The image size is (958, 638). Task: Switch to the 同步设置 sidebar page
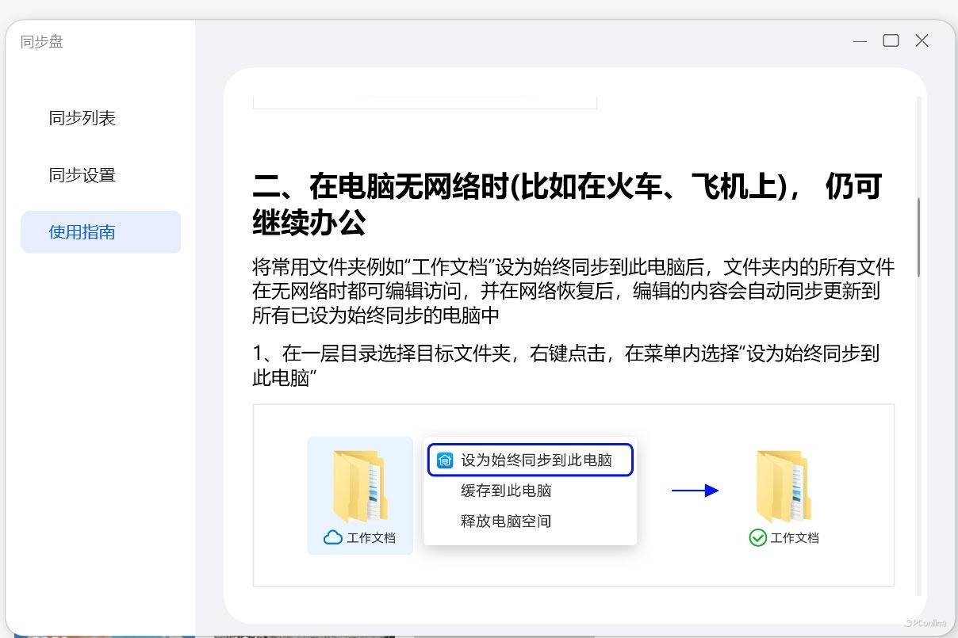click(82, 175)
